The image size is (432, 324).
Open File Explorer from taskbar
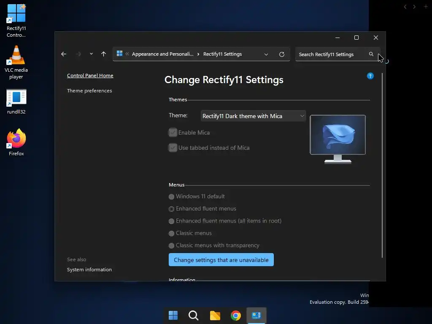(215, 315)
